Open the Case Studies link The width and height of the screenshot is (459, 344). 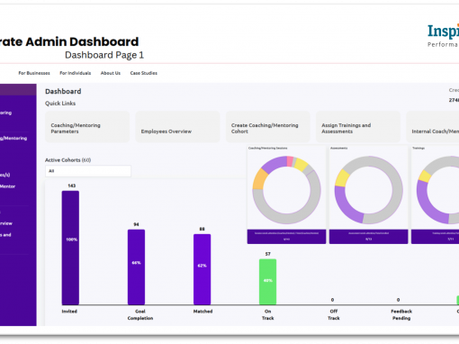[x=144, y=73]
